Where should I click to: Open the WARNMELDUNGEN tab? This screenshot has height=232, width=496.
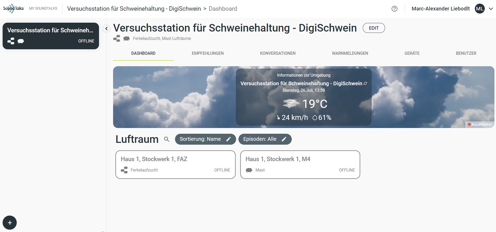350,53
